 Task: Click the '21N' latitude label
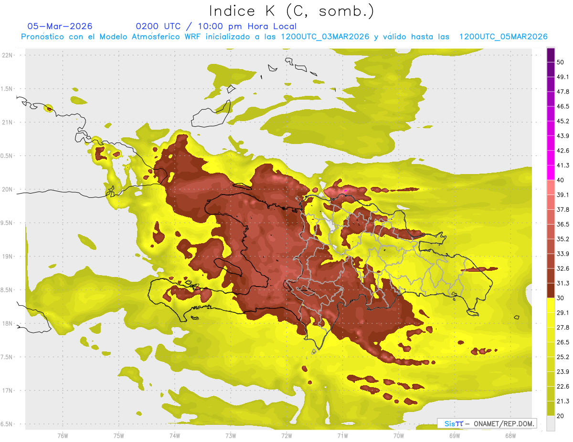pyautogui.click(x=7, y=122)
